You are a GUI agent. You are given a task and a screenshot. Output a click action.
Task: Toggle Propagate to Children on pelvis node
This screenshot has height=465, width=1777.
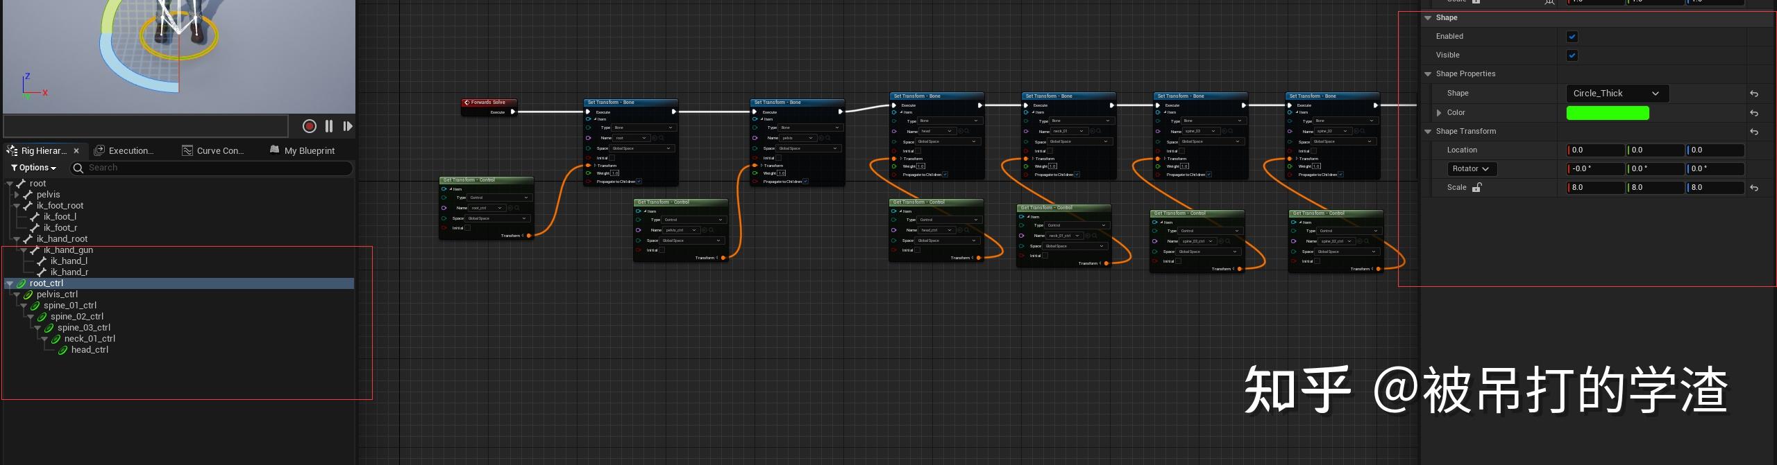805,182
